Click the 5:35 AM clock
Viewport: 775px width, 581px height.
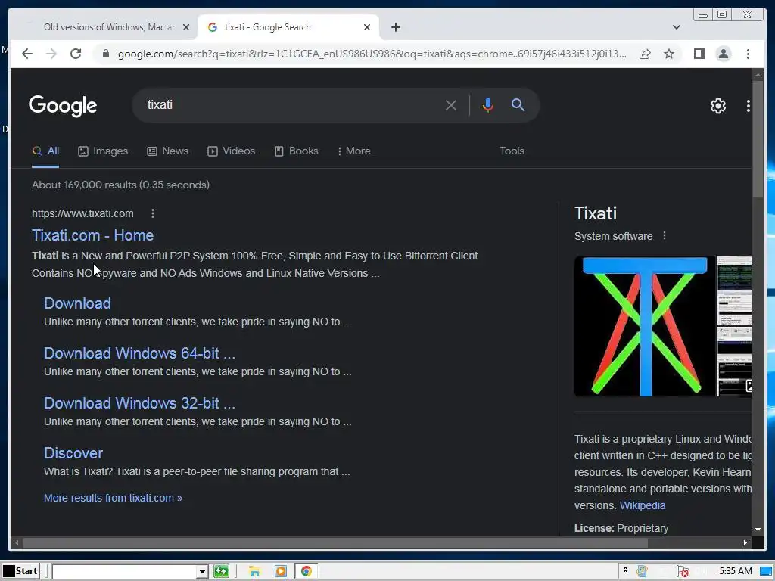coord(736,571)
